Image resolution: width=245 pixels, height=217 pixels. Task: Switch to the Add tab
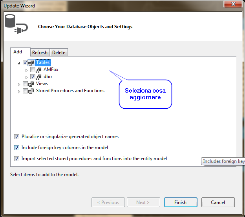tap(20, 52)
